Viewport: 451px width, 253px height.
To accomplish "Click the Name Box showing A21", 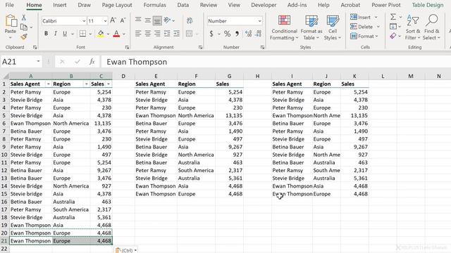I will [x=21, y=62].
